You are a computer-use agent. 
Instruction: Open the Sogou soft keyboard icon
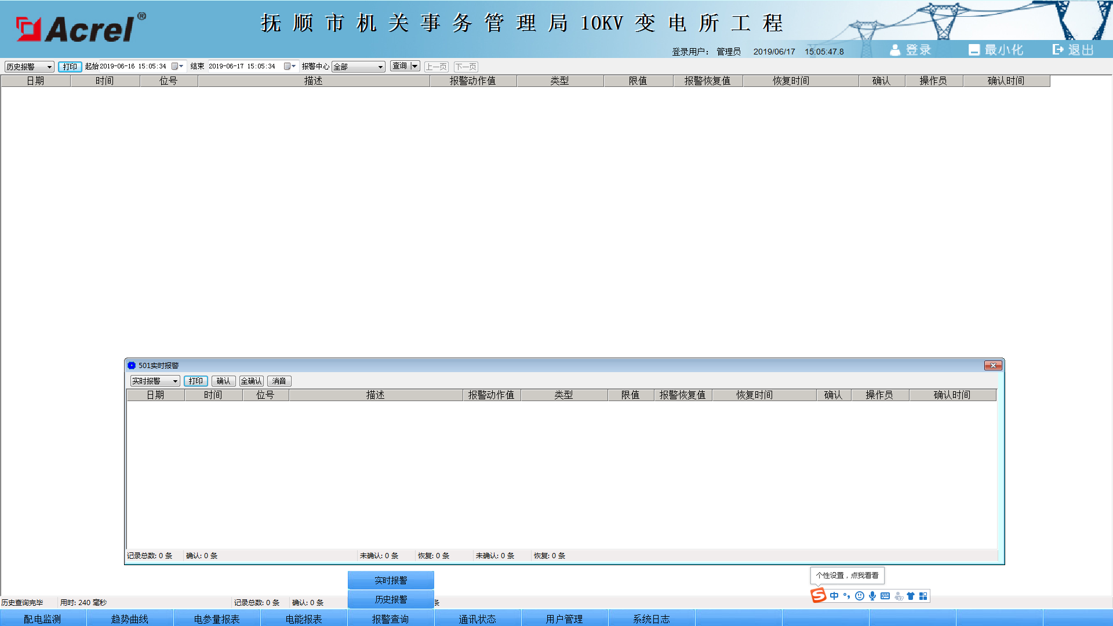[885, 596]
